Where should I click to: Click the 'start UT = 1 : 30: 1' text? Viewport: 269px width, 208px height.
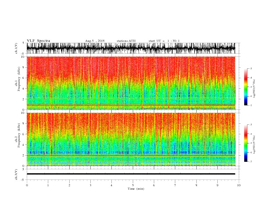coord(164,41)
